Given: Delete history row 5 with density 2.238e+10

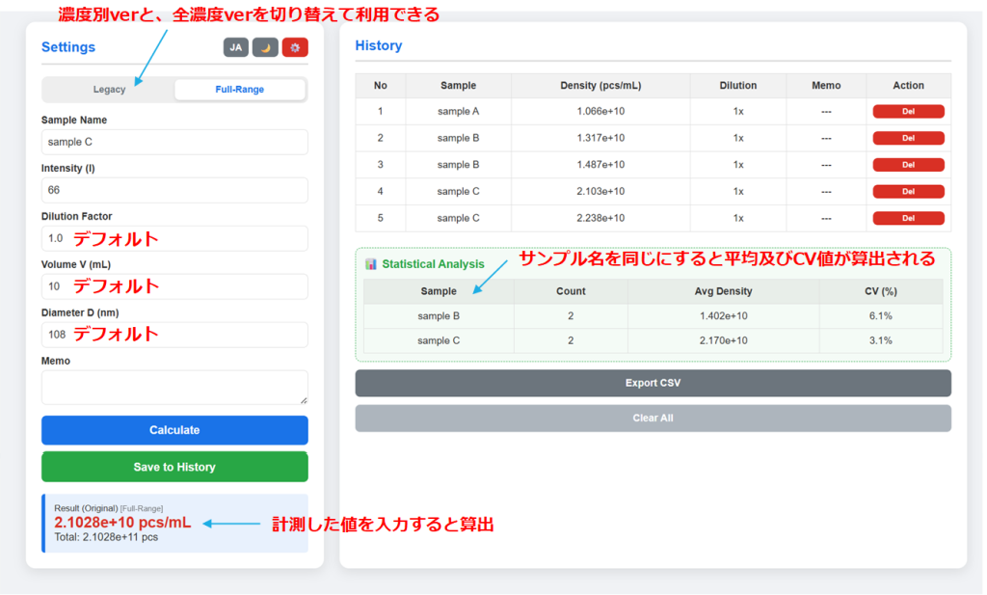Looking at the screenshot, I should coord(908,218).
